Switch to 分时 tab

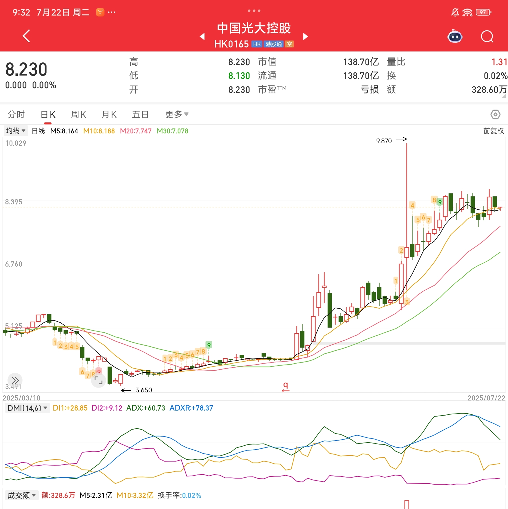(16, 114)
